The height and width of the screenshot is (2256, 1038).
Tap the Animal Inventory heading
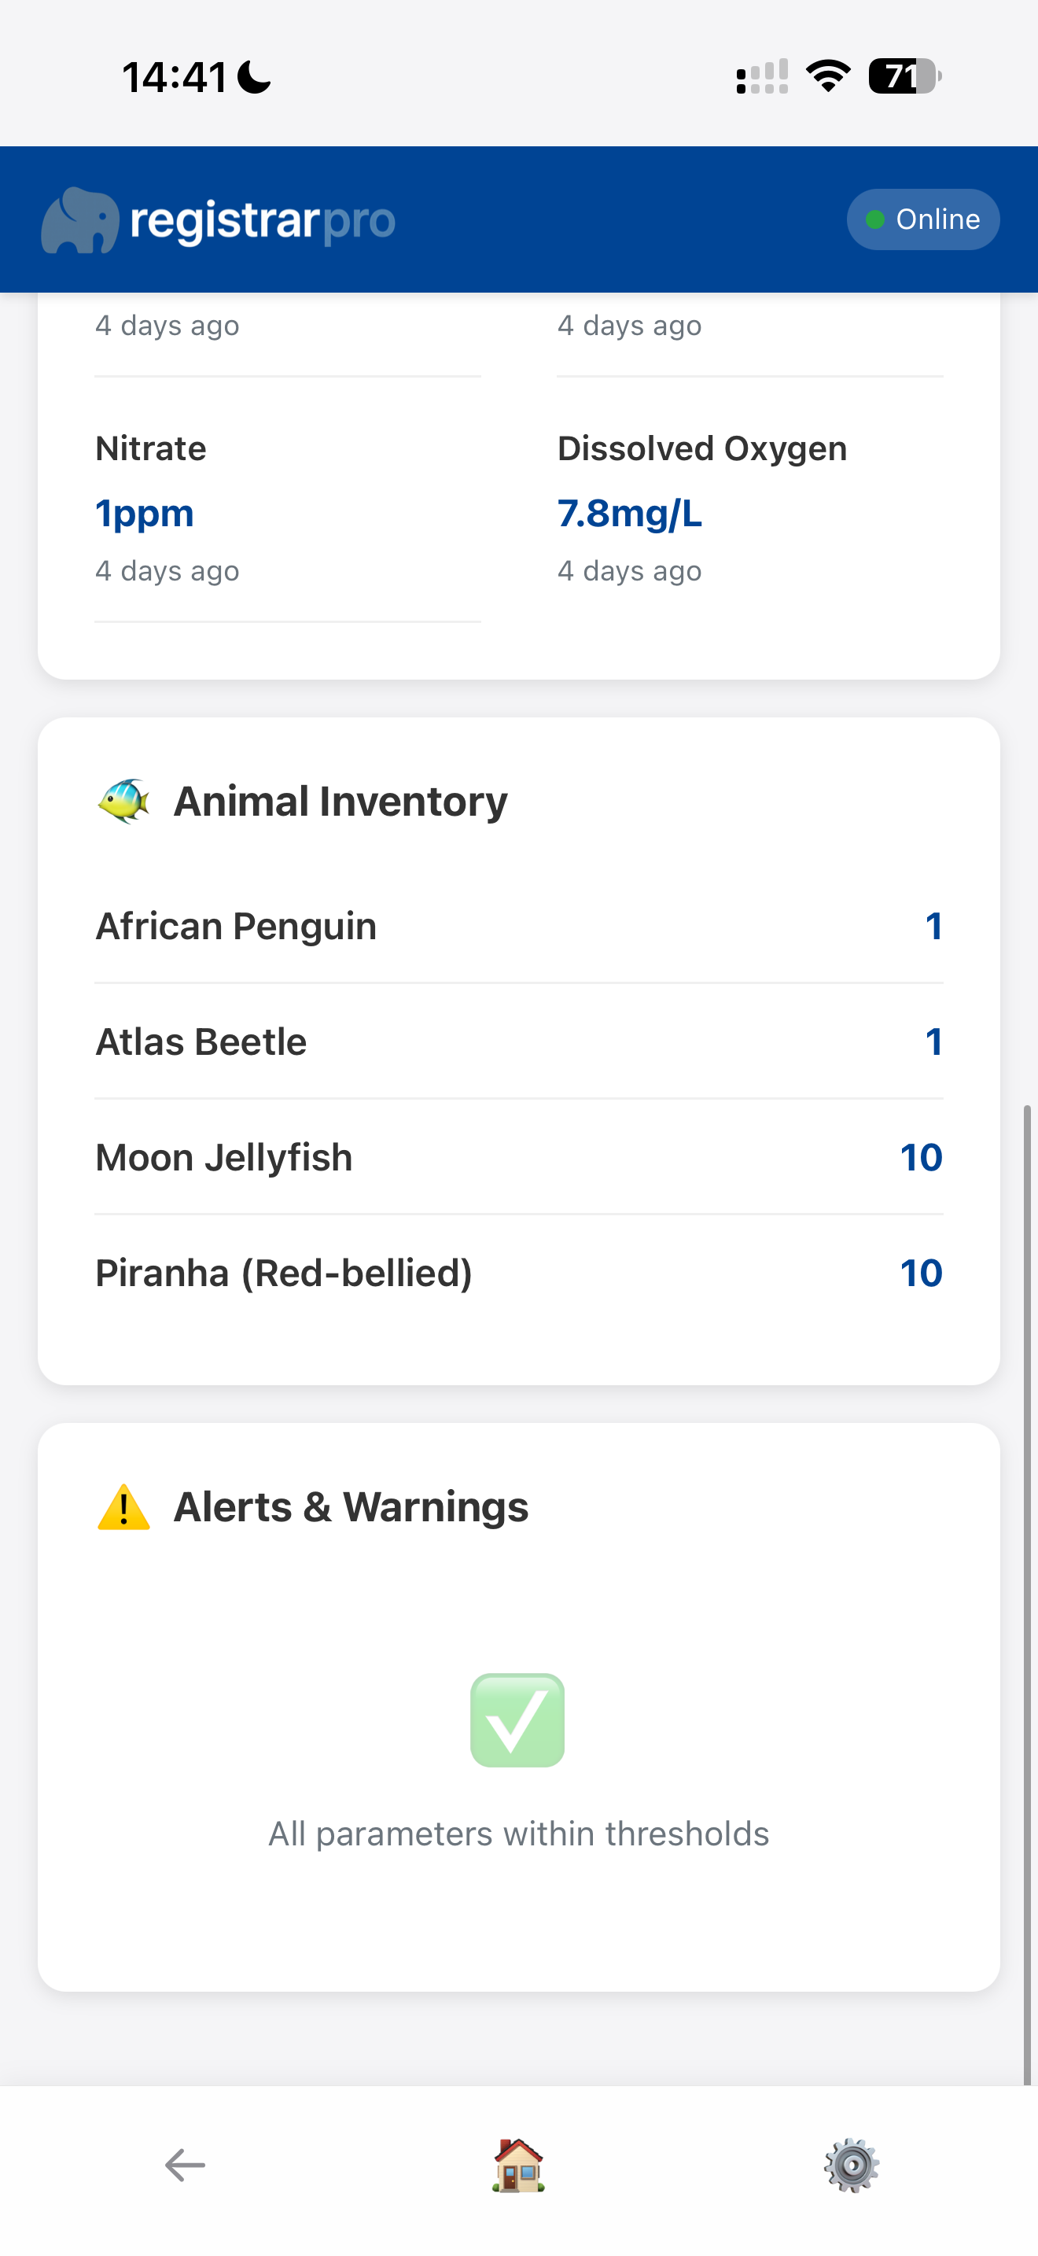click(340, 802)
